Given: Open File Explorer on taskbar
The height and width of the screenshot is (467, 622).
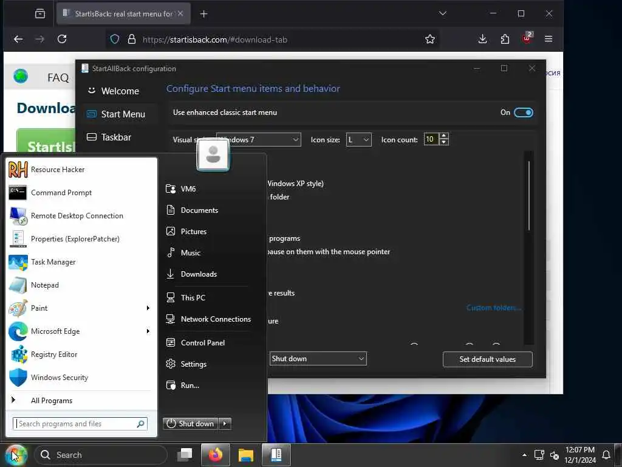Looking at the screenshot, I should (246, 455).
